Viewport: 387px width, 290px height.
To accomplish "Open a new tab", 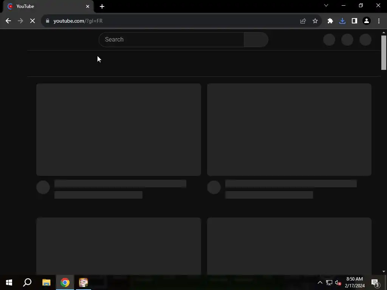I will pyautogui.click(x=102, y=6).
